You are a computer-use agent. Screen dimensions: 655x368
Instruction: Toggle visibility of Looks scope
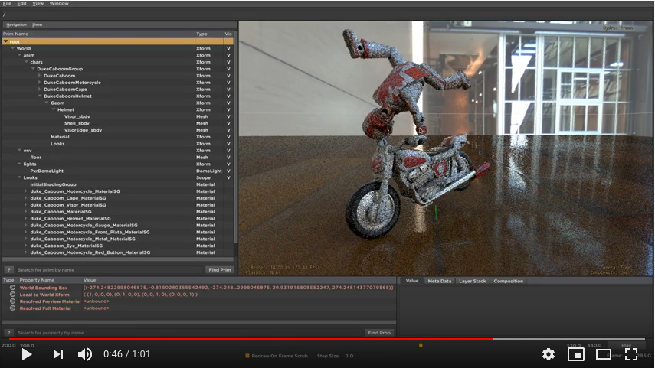[228, 177]
